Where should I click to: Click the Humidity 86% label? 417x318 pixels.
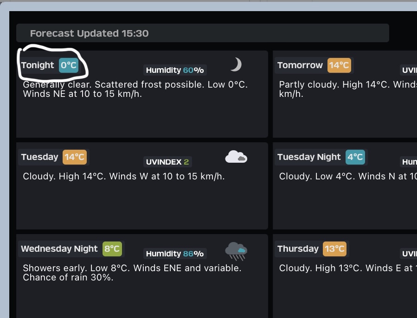click(175, 254)
